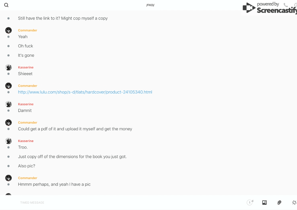This screenshot has width=297, height=210.
Task: Click the Screencastify logo overlay
Action: click(270, 7)
